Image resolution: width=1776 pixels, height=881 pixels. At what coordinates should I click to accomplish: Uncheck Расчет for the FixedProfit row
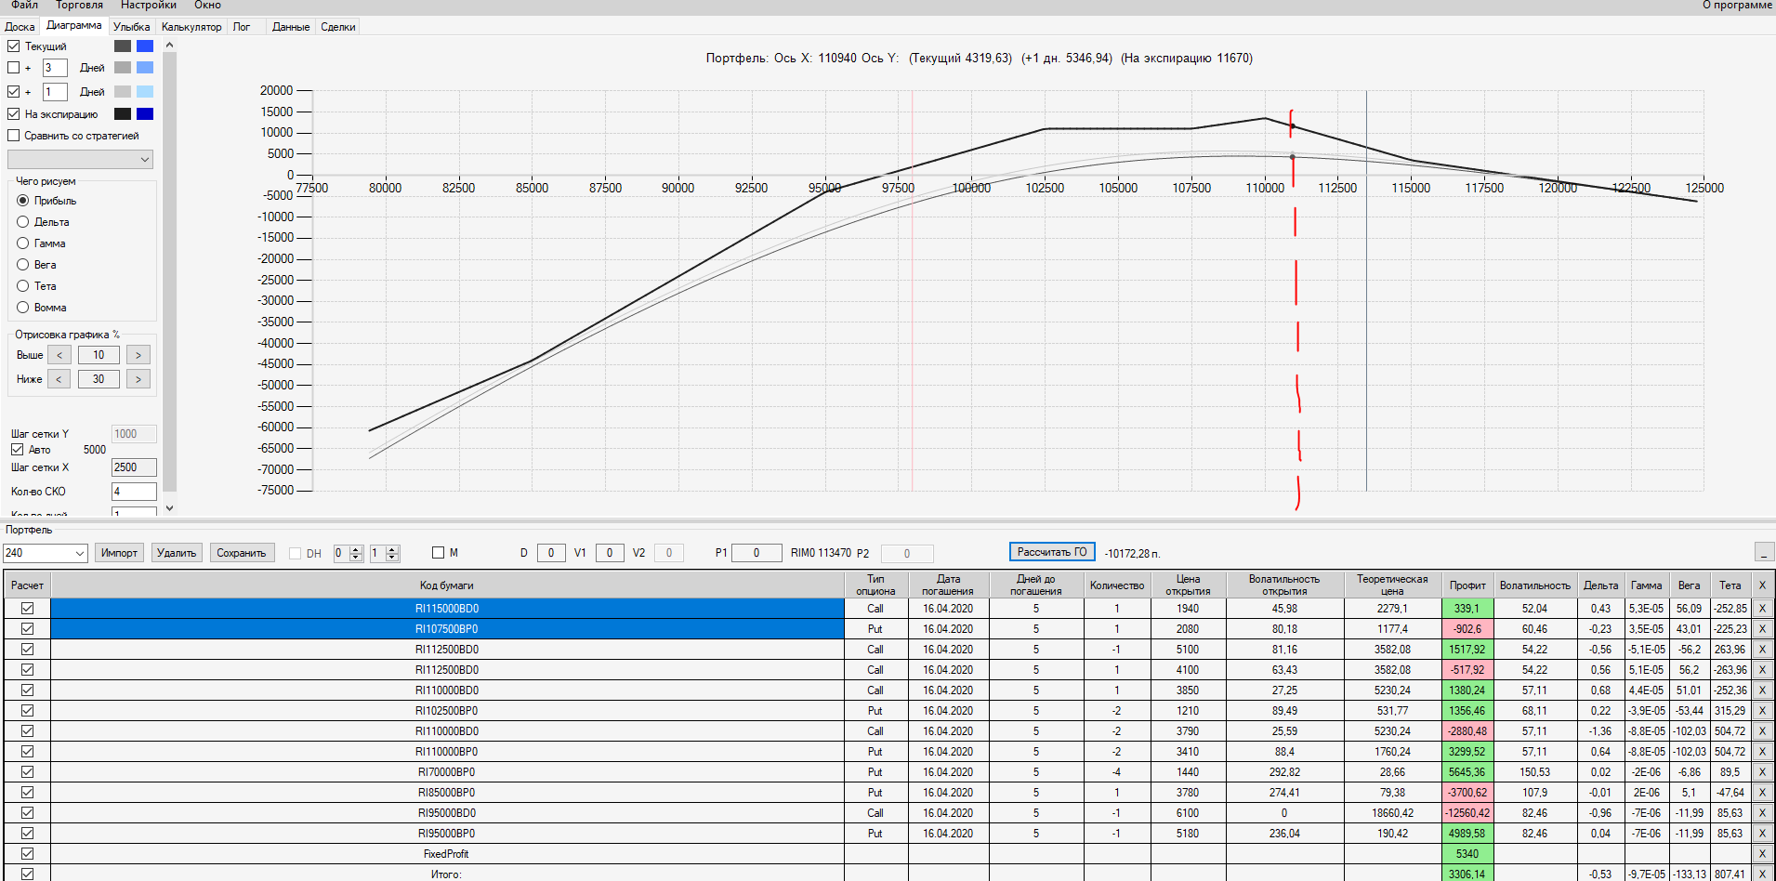pos(27,854)
